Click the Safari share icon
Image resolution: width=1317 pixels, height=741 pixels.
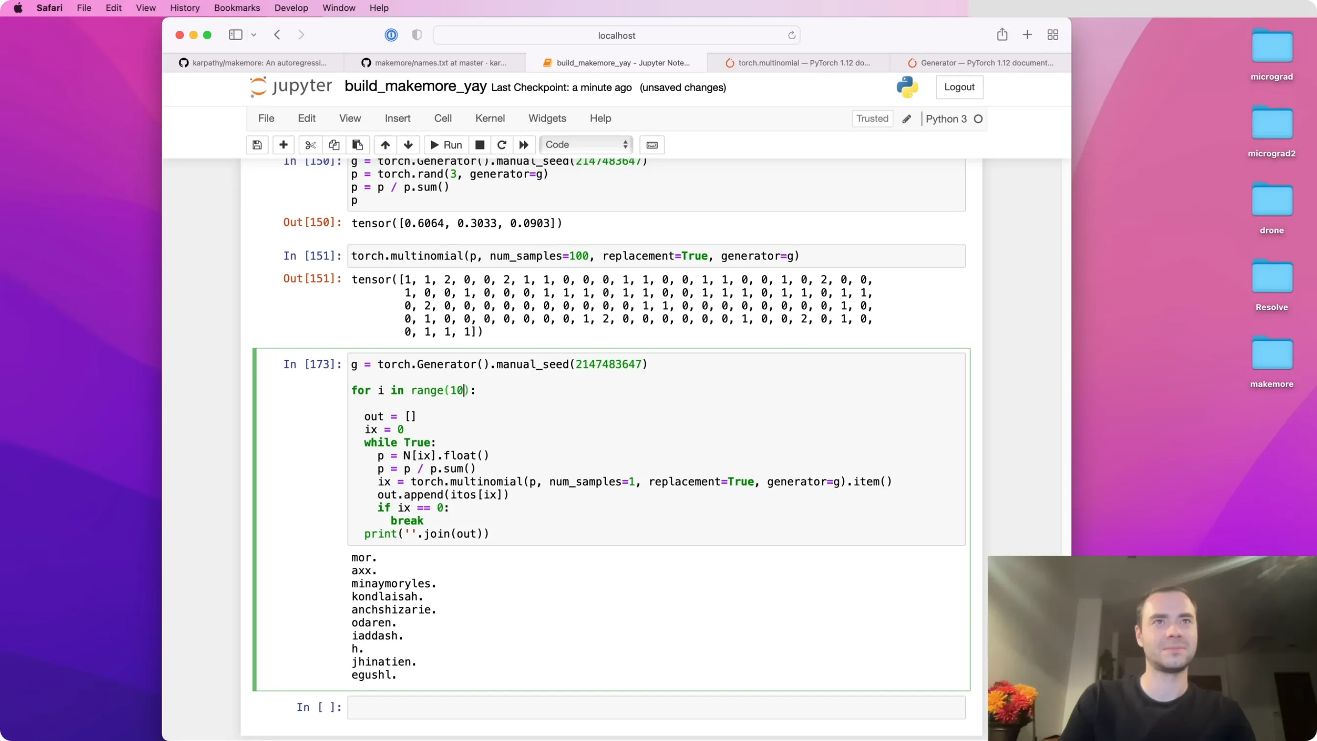tap(1002, 35)
